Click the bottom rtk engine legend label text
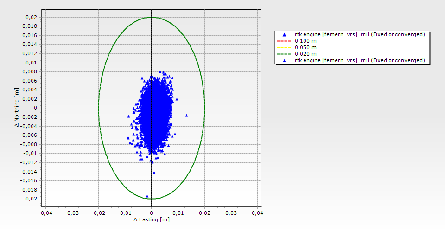The image size is (445, 232). [360, 61]
